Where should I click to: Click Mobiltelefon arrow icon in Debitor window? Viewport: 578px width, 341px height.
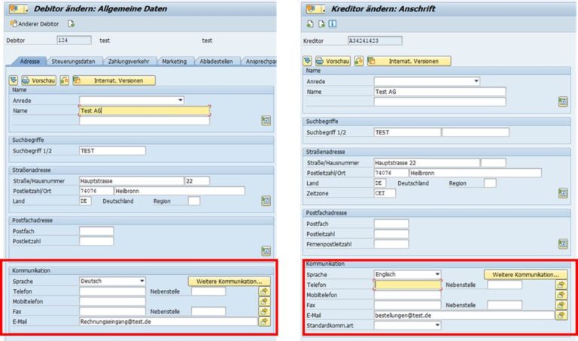(x=264, y=301)
